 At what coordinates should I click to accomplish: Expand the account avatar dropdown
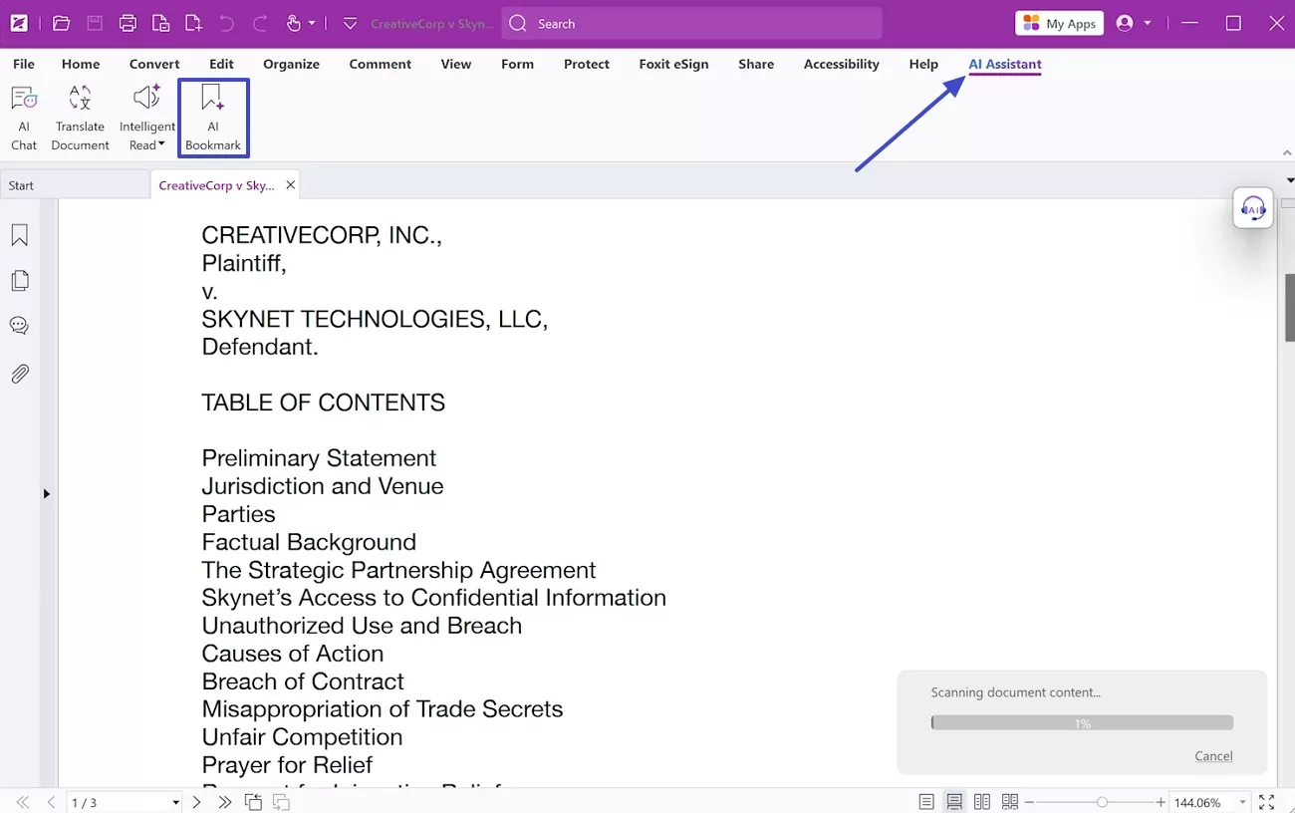(x=1148, y=23)
